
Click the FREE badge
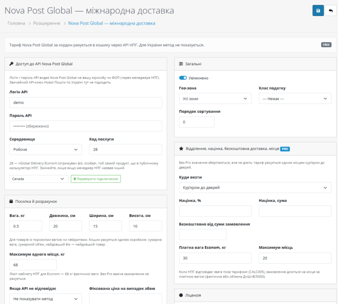(x=326, y=45)
